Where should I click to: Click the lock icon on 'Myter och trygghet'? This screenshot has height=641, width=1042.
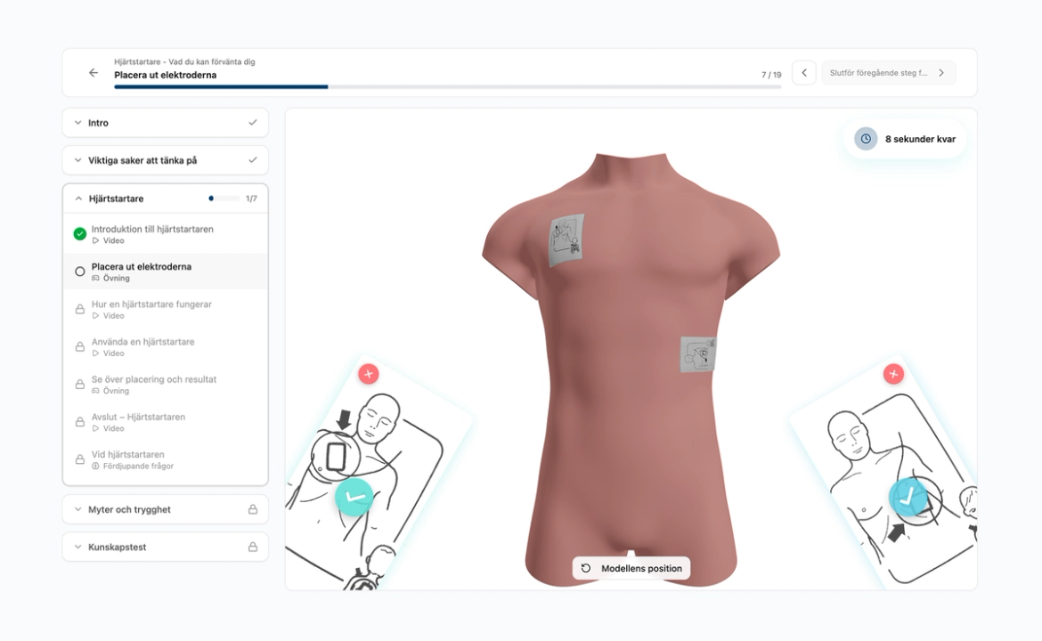coord(253,509)
